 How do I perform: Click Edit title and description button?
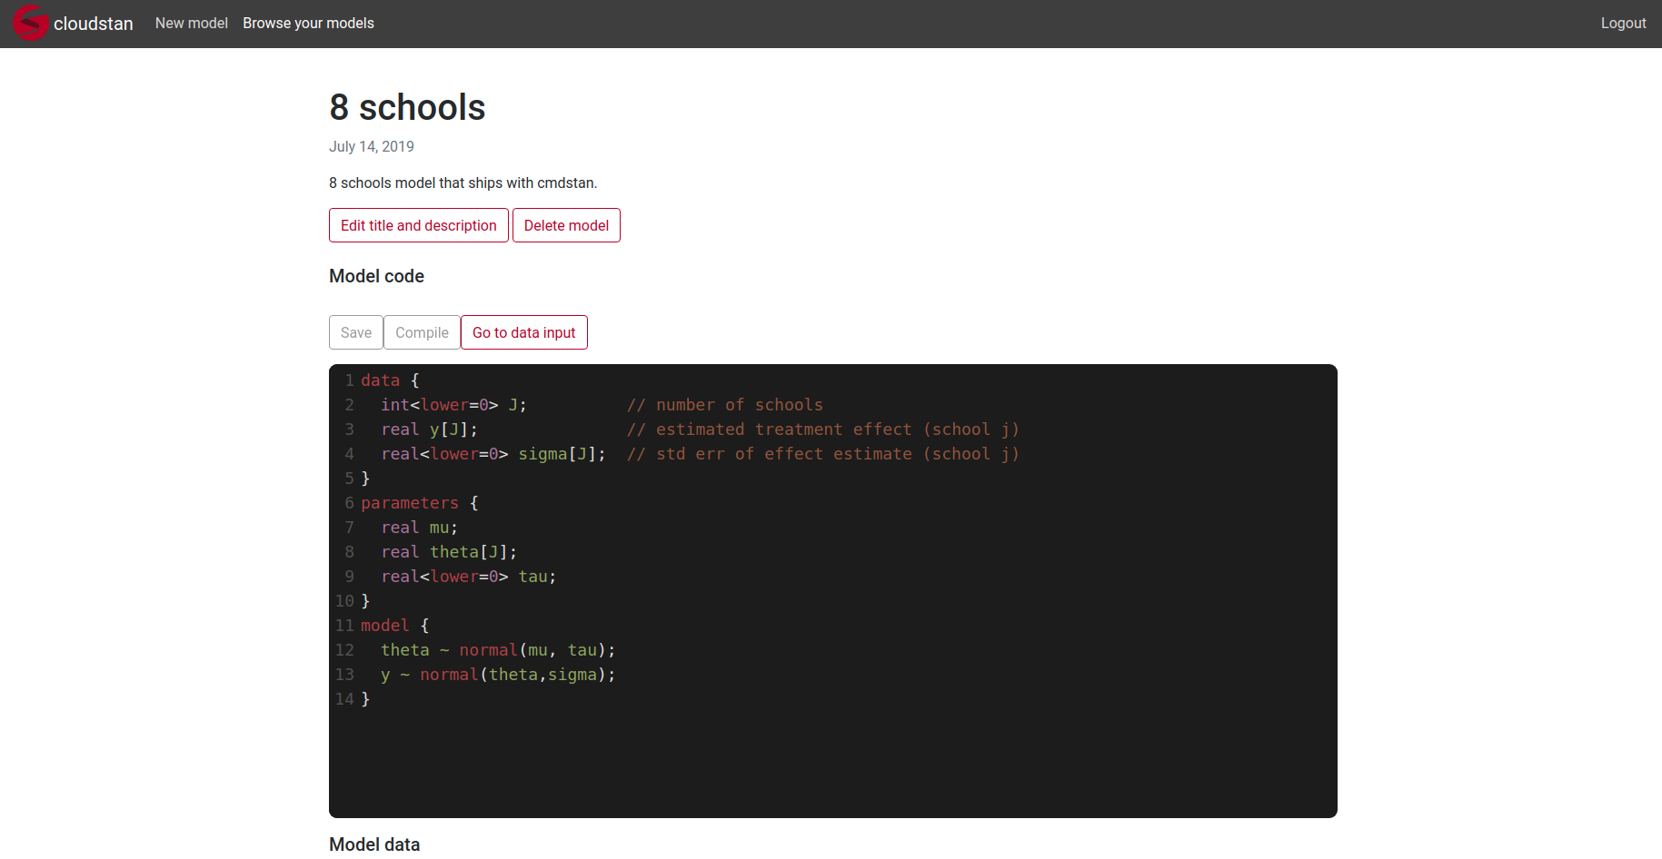[419, 225]
